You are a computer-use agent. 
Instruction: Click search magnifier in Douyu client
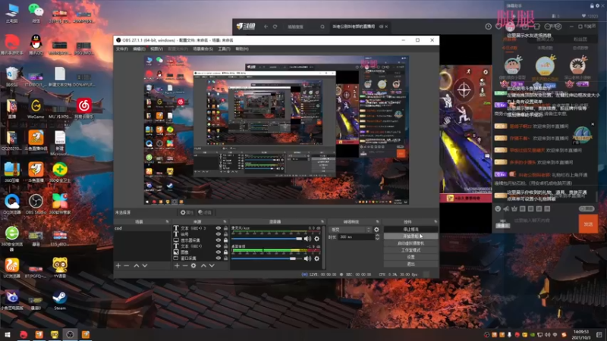[x=322, y=27]
